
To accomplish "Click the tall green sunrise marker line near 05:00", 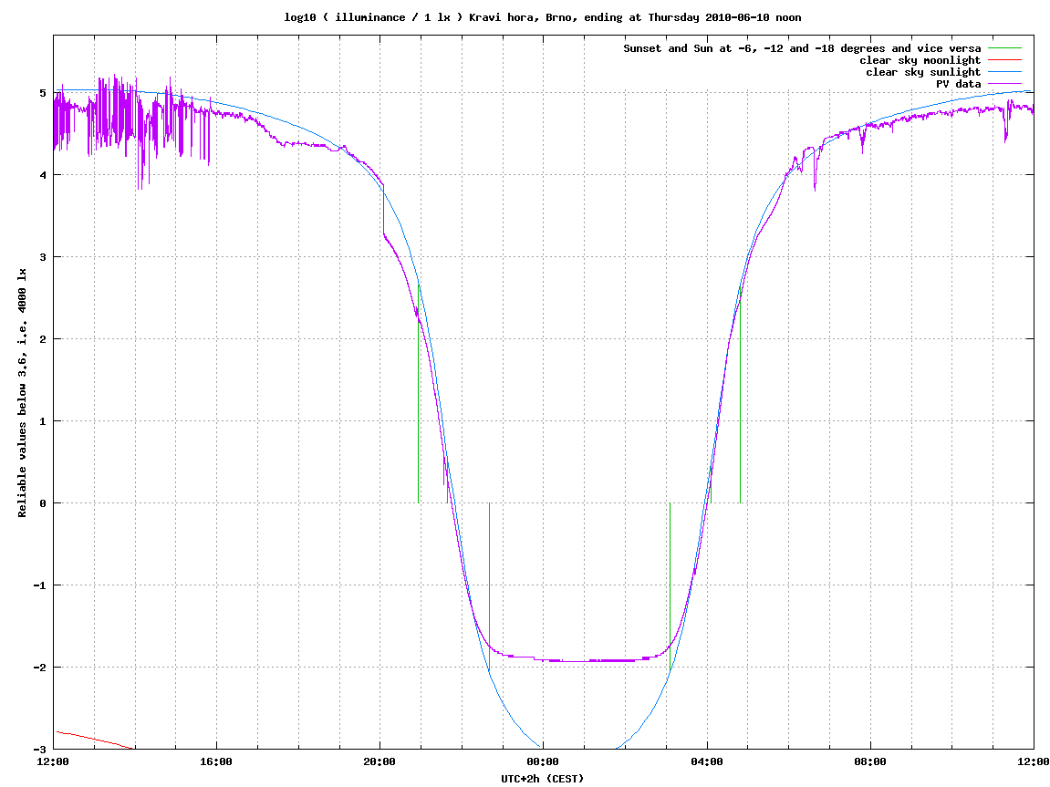I will [x=740, y=401].
